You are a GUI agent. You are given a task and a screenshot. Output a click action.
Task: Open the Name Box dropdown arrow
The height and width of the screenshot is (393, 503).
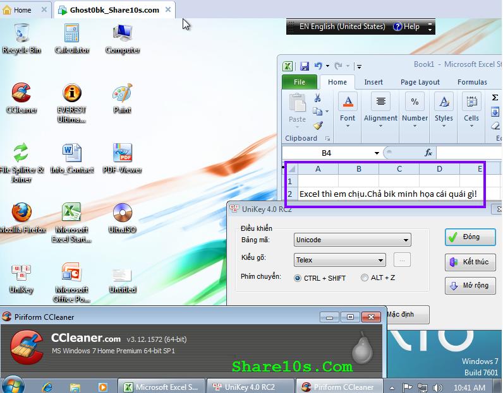pyautogui.click(x=377, y=153)
